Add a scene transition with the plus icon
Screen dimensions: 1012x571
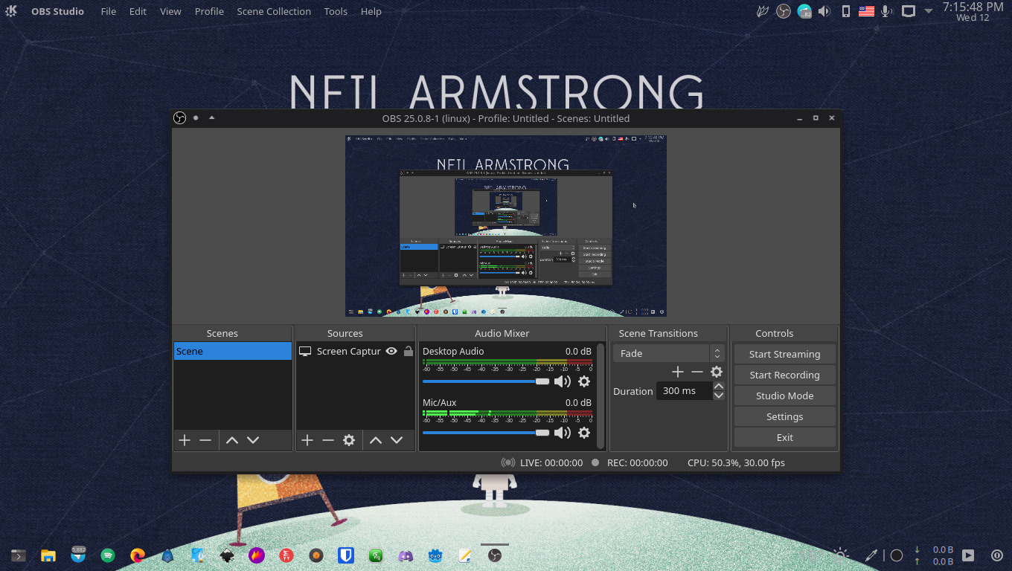[677, 372]
